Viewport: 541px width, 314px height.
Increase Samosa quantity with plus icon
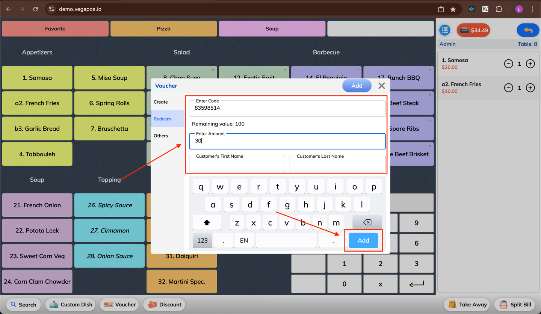(530, 64)
